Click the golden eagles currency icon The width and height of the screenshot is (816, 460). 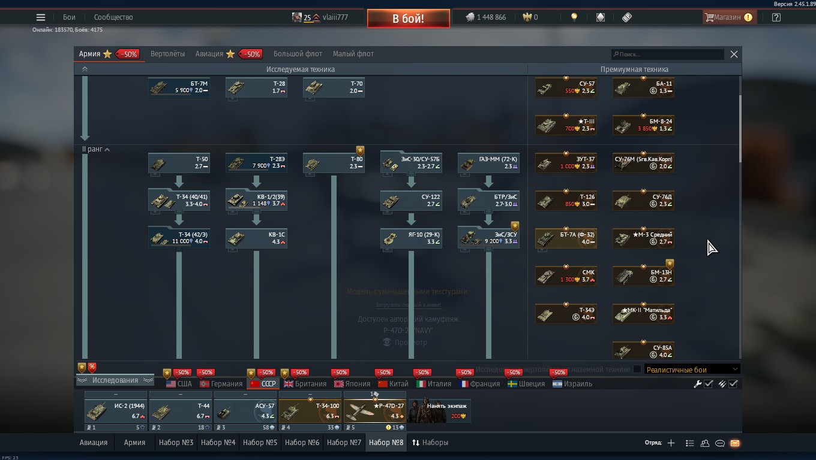point(527,17)
